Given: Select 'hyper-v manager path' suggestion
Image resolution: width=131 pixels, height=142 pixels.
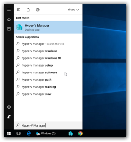Looking at the screenshot, I should (48, 80).
